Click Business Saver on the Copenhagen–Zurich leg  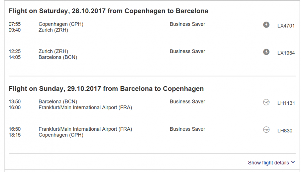click(187, 24)
